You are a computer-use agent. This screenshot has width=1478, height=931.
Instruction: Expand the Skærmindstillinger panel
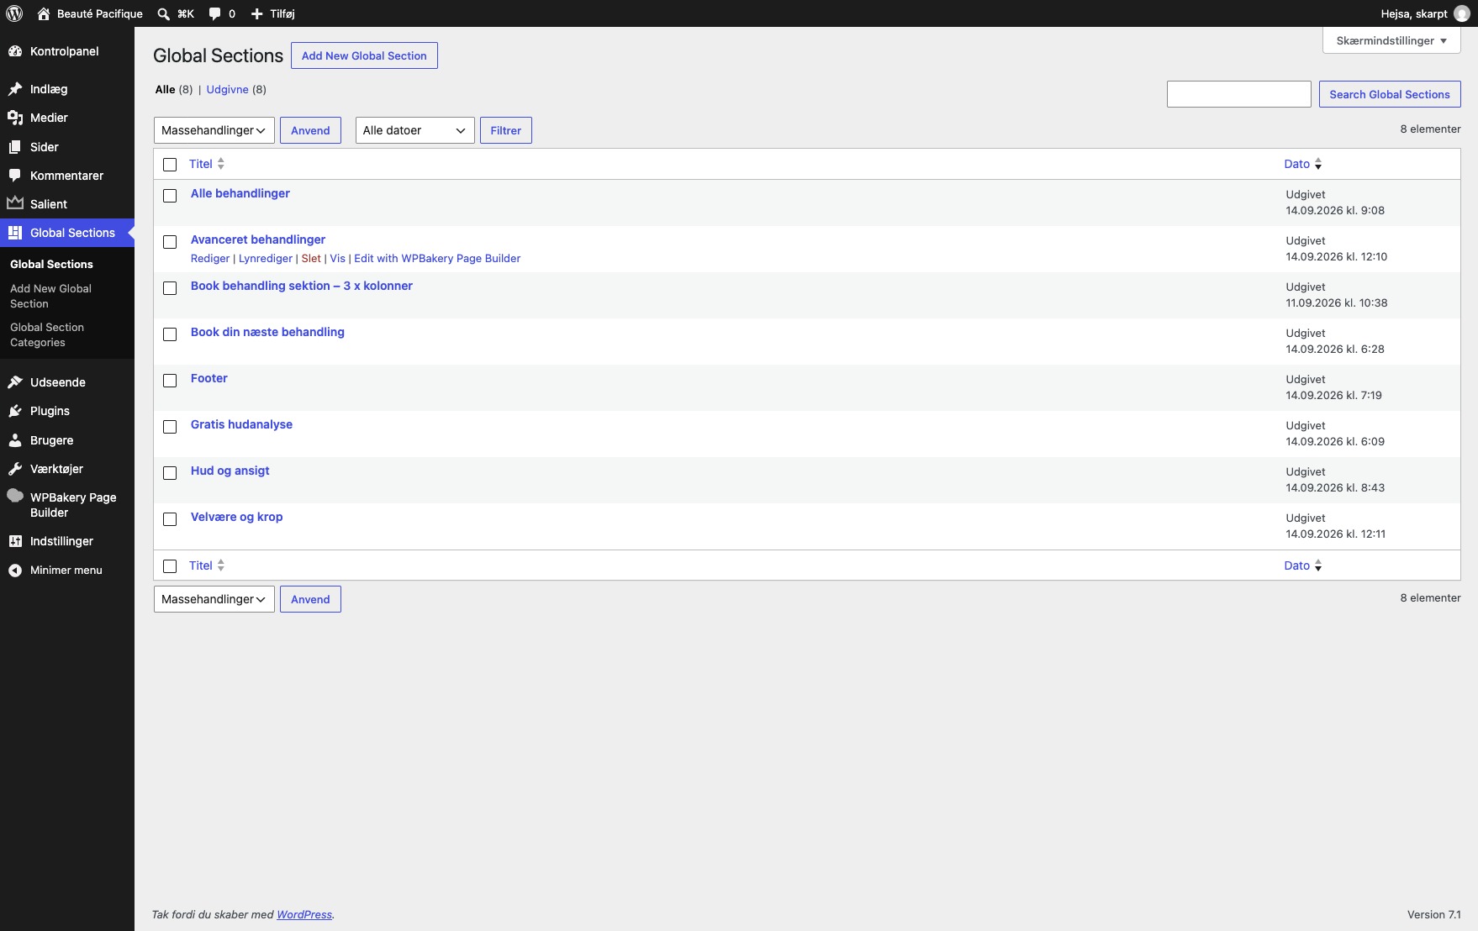tap(1391, 40)
